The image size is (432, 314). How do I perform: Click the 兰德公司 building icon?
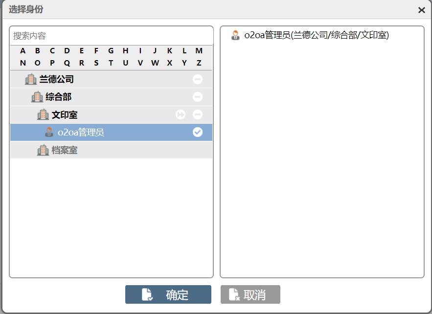tap(31, 79)
